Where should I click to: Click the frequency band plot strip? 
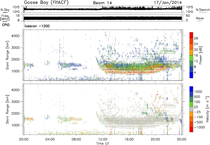point(103,18)
